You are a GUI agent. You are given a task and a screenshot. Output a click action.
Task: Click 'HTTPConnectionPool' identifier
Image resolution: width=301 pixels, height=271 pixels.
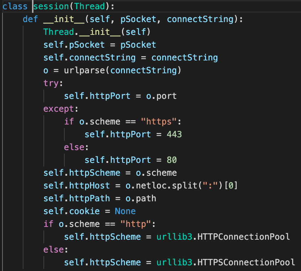(243, 237)
